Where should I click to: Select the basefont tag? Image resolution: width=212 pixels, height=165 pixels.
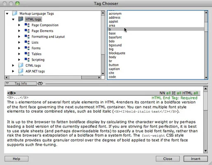tap(115, 37)
